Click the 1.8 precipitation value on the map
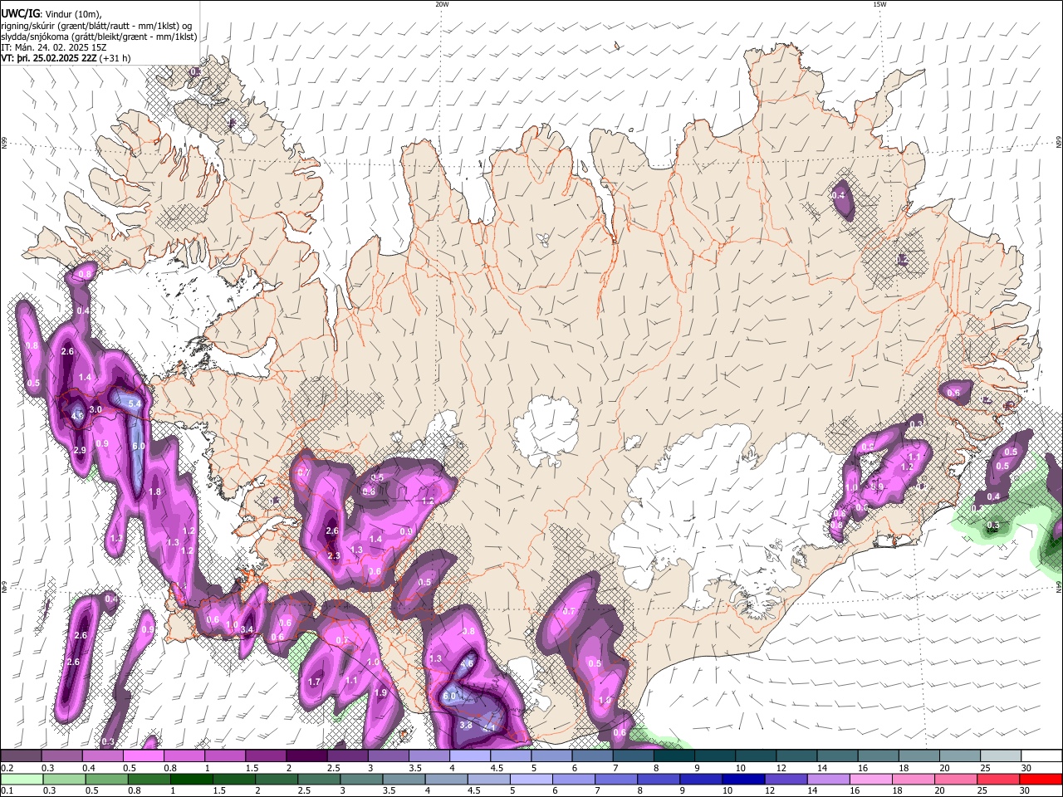1063x797 pixels. click(154, 491)
